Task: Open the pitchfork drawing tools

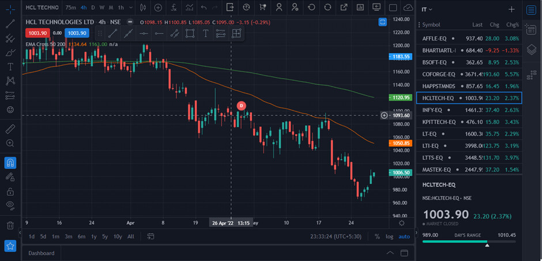Action: pos(10,38)
